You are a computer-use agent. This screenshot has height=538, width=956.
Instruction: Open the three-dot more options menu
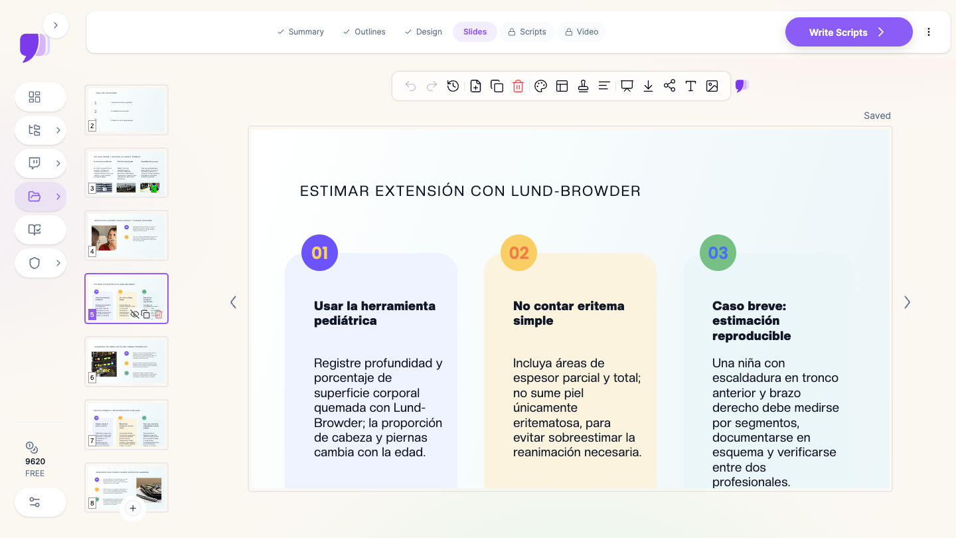coord(929,32)
